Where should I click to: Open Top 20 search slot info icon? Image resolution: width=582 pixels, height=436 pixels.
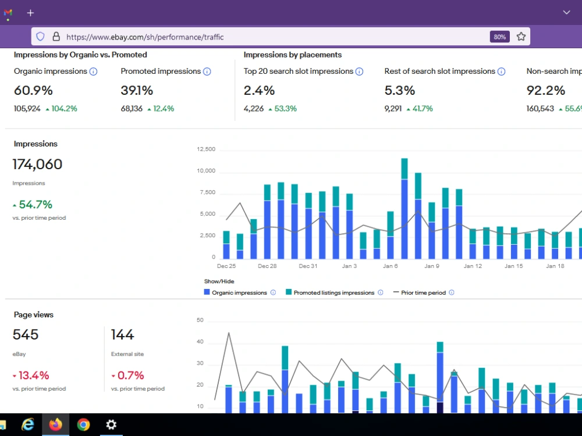359,72
